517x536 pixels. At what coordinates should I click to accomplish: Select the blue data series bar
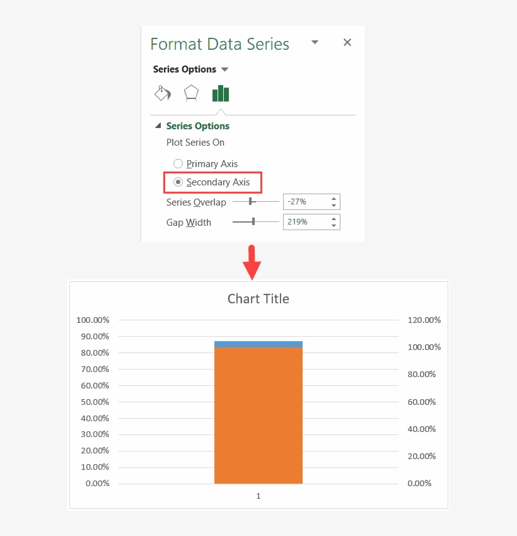point(258,344)
